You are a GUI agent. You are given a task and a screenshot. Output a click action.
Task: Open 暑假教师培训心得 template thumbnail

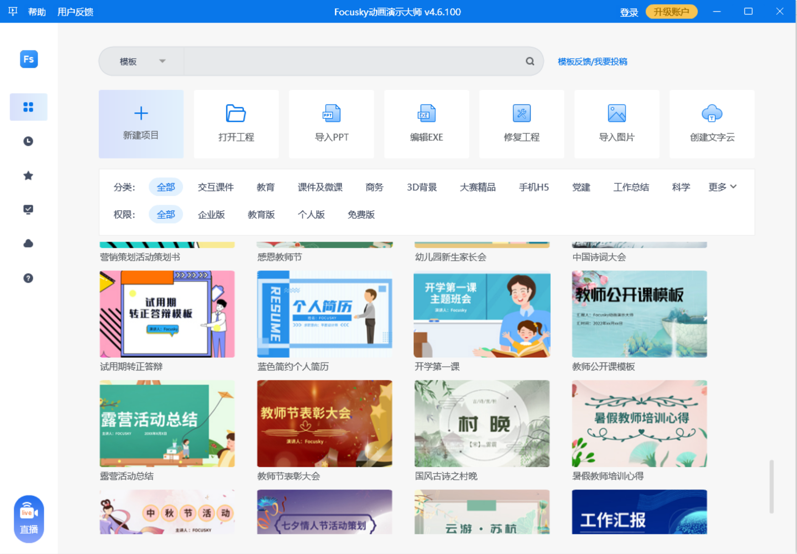coord(639,423)
